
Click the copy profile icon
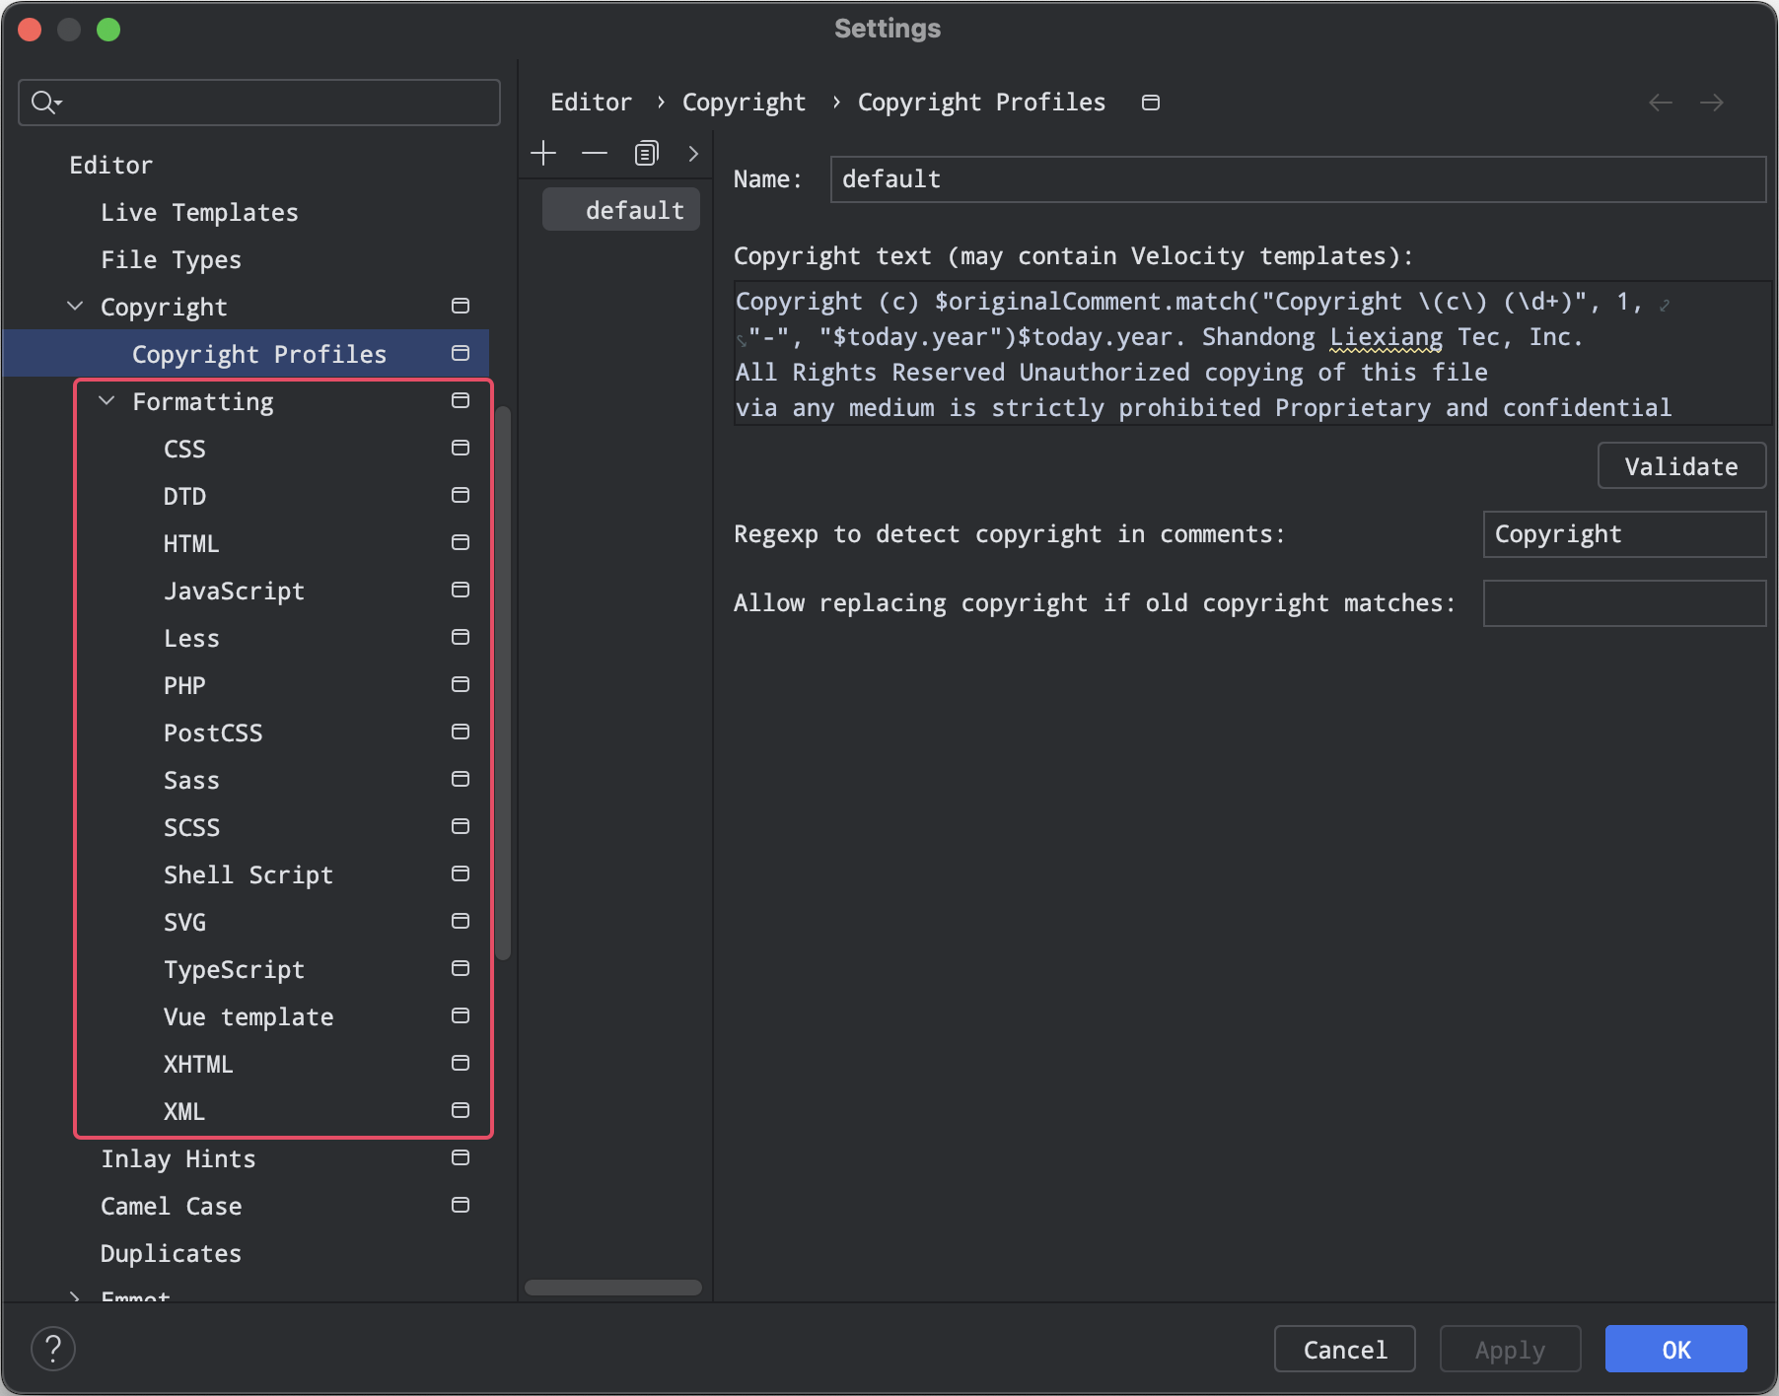(646, 154)
